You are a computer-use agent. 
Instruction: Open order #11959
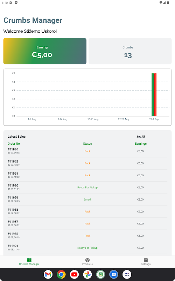point(87,200)
